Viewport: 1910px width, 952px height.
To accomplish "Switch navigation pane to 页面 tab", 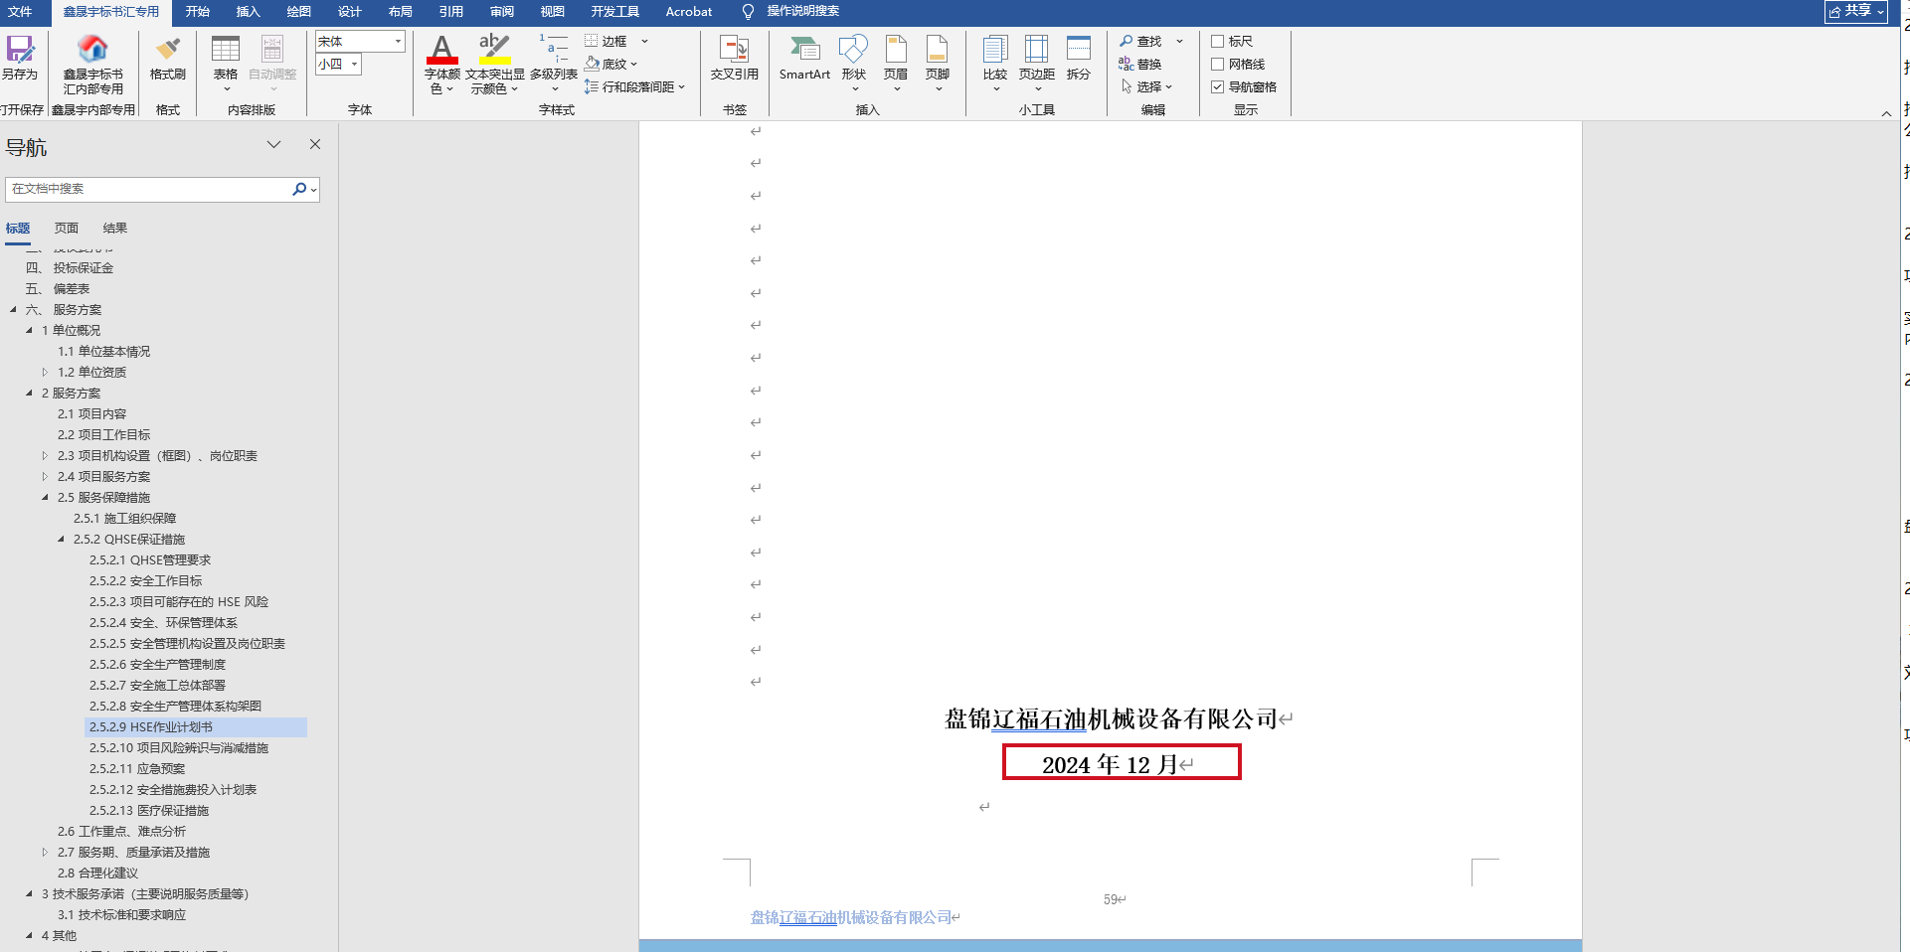I will (x=67, y=229).
